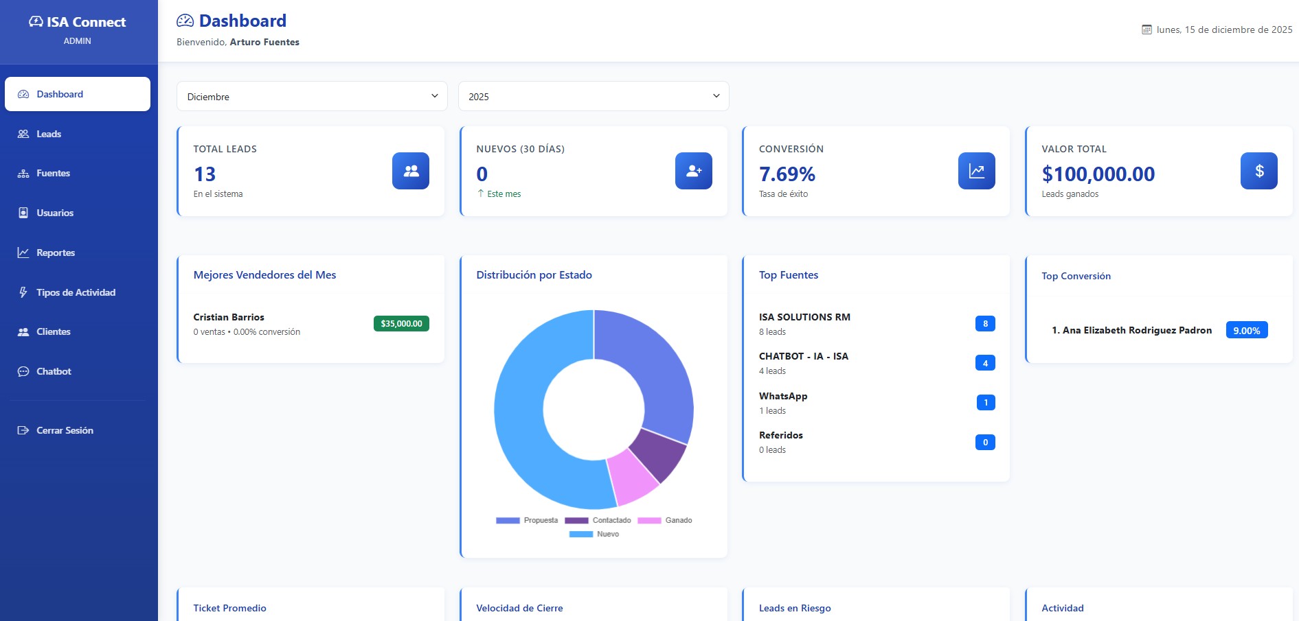Open the Diciembre month dropdown
Image resolution: width=1299 pixels, height=621 pixels.
coord(312,96)
